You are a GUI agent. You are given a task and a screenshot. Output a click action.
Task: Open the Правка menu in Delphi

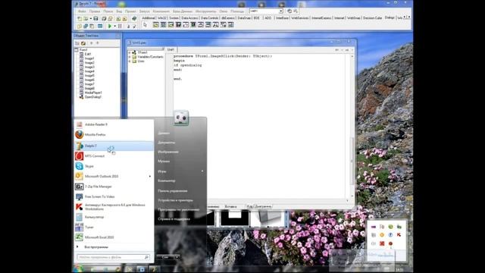pos(94,11)
